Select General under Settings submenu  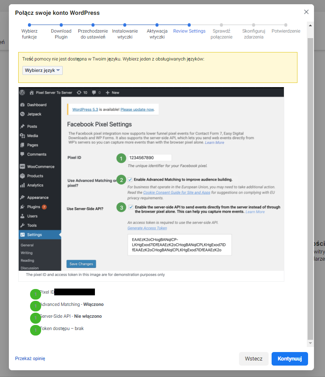pyautogui.click(x=27, y=245)
